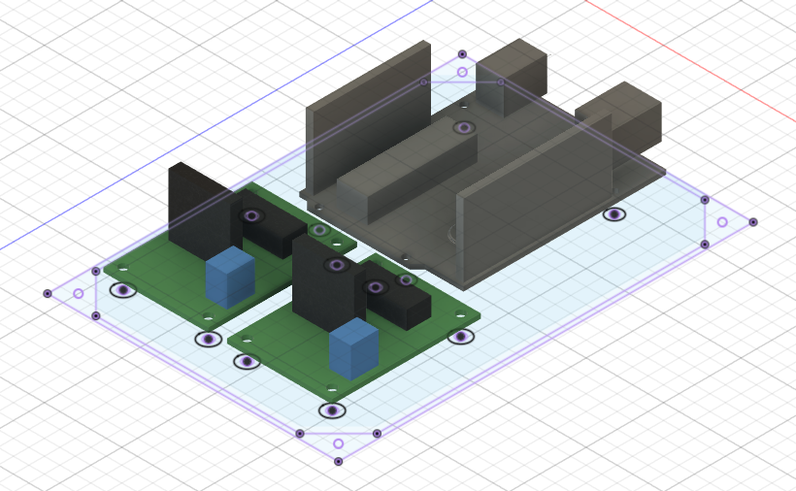Click the mounting hole below the right green board

(332, 410)
